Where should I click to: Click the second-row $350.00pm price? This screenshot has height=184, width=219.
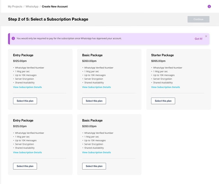point(89,126)
